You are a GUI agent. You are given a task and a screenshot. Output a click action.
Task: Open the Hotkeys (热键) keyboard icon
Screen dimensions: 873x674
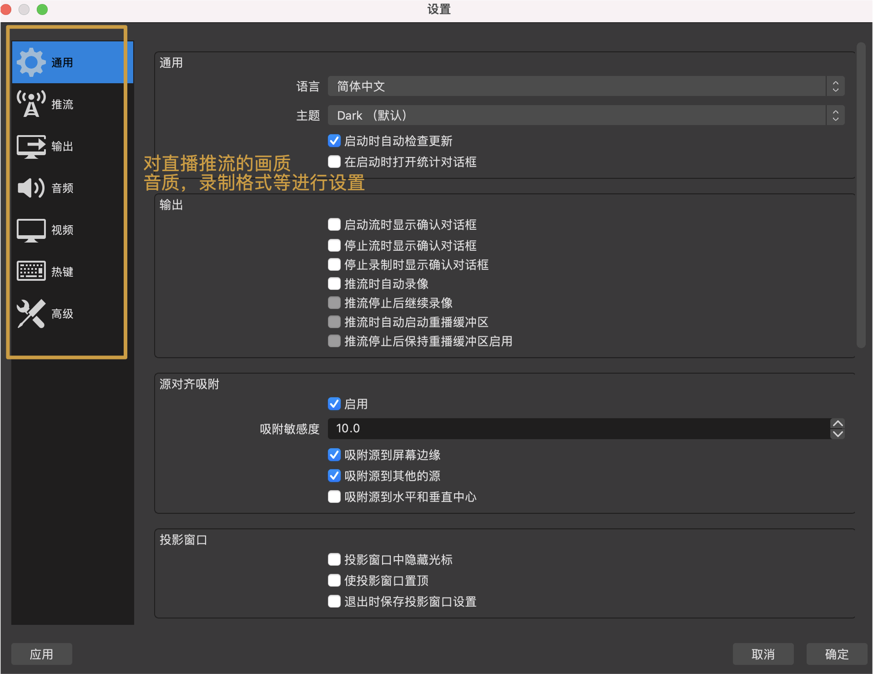(31, 271)
